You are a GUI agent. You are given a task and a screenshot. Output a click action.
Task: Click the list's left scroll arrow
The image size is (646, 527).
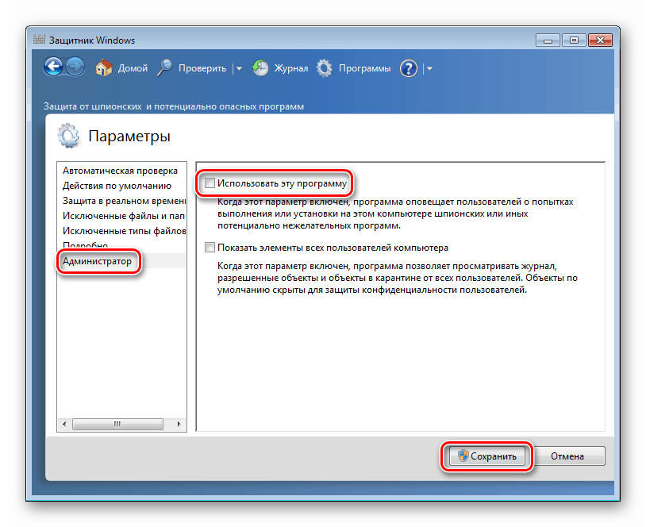64,424
